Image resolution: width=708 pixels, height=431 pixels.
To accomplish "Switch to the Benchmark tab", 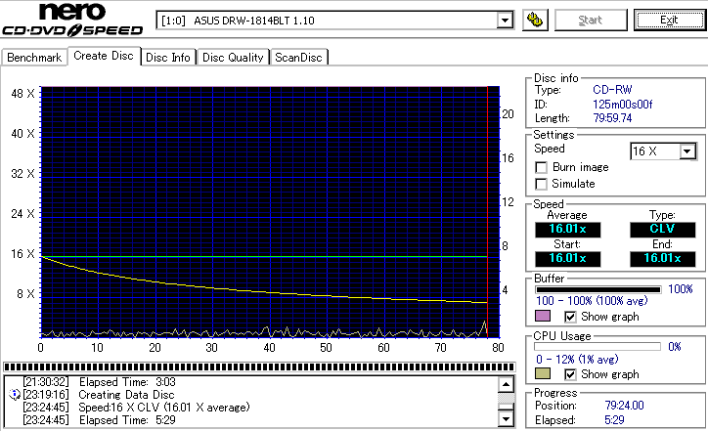I will click(x=34, y=58).
